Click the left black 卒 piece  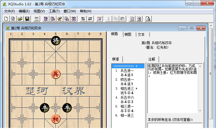[x=45, y=108]
